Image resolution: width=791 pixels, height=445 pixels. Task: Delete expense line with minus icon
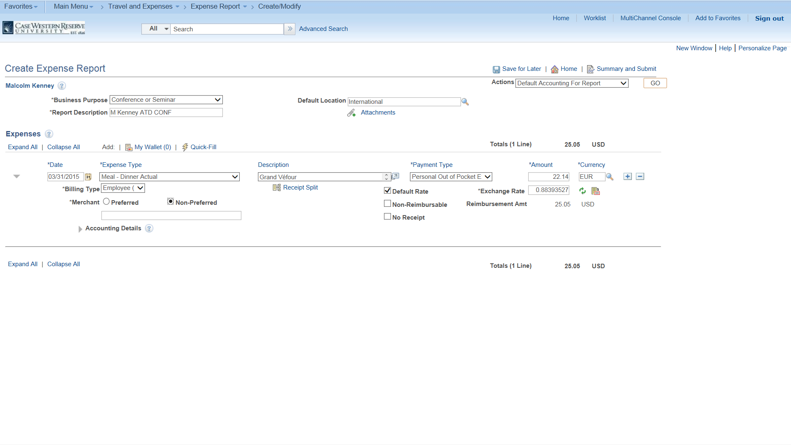[x=640, y=176]
